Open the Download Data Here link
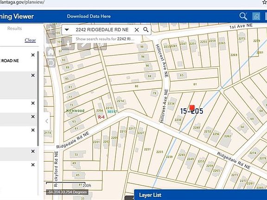Viewport: 267px width, 200px height. [x=89, y=16]
